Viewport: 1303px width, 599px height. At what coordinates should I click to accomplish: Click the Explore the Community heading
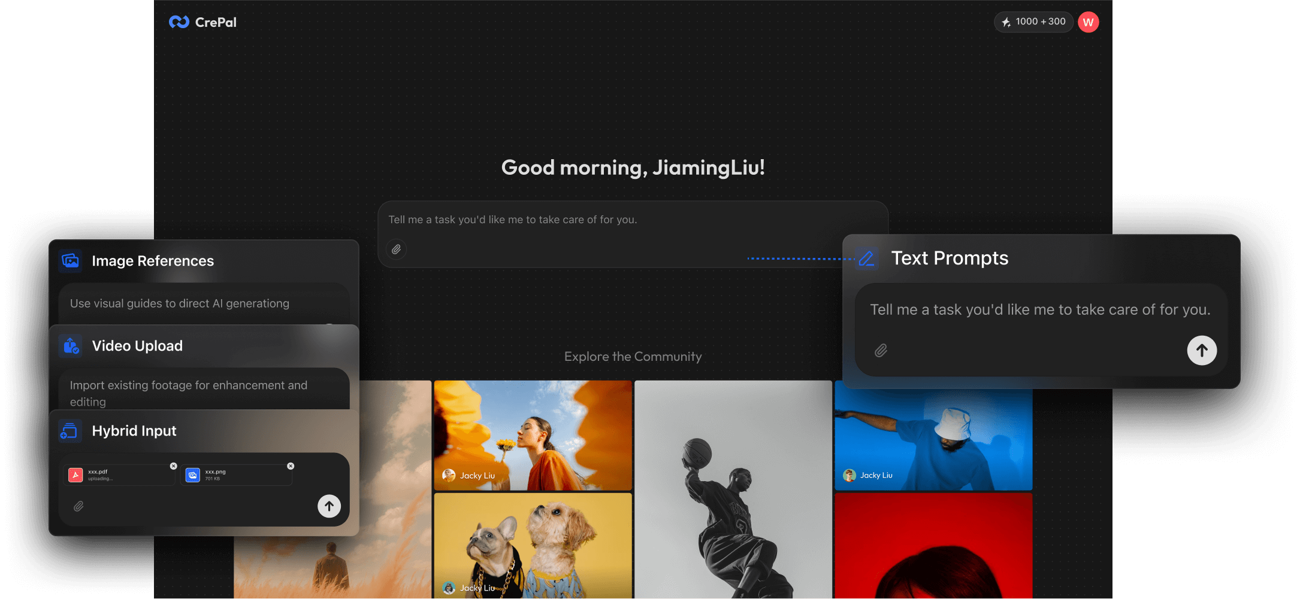pyautogui.click(x=633, y=357)
